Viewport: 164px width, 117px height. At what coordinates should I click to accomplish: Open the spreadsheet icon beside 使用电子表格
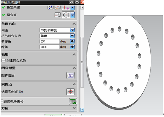(73, 101)
